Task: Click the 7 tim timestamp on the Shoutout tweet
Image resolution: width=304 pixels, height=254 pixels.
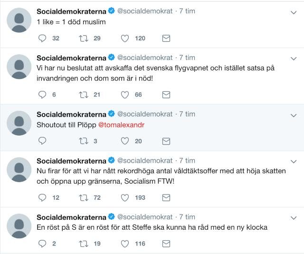Action: pyautogui.click(x=187, y=114)
